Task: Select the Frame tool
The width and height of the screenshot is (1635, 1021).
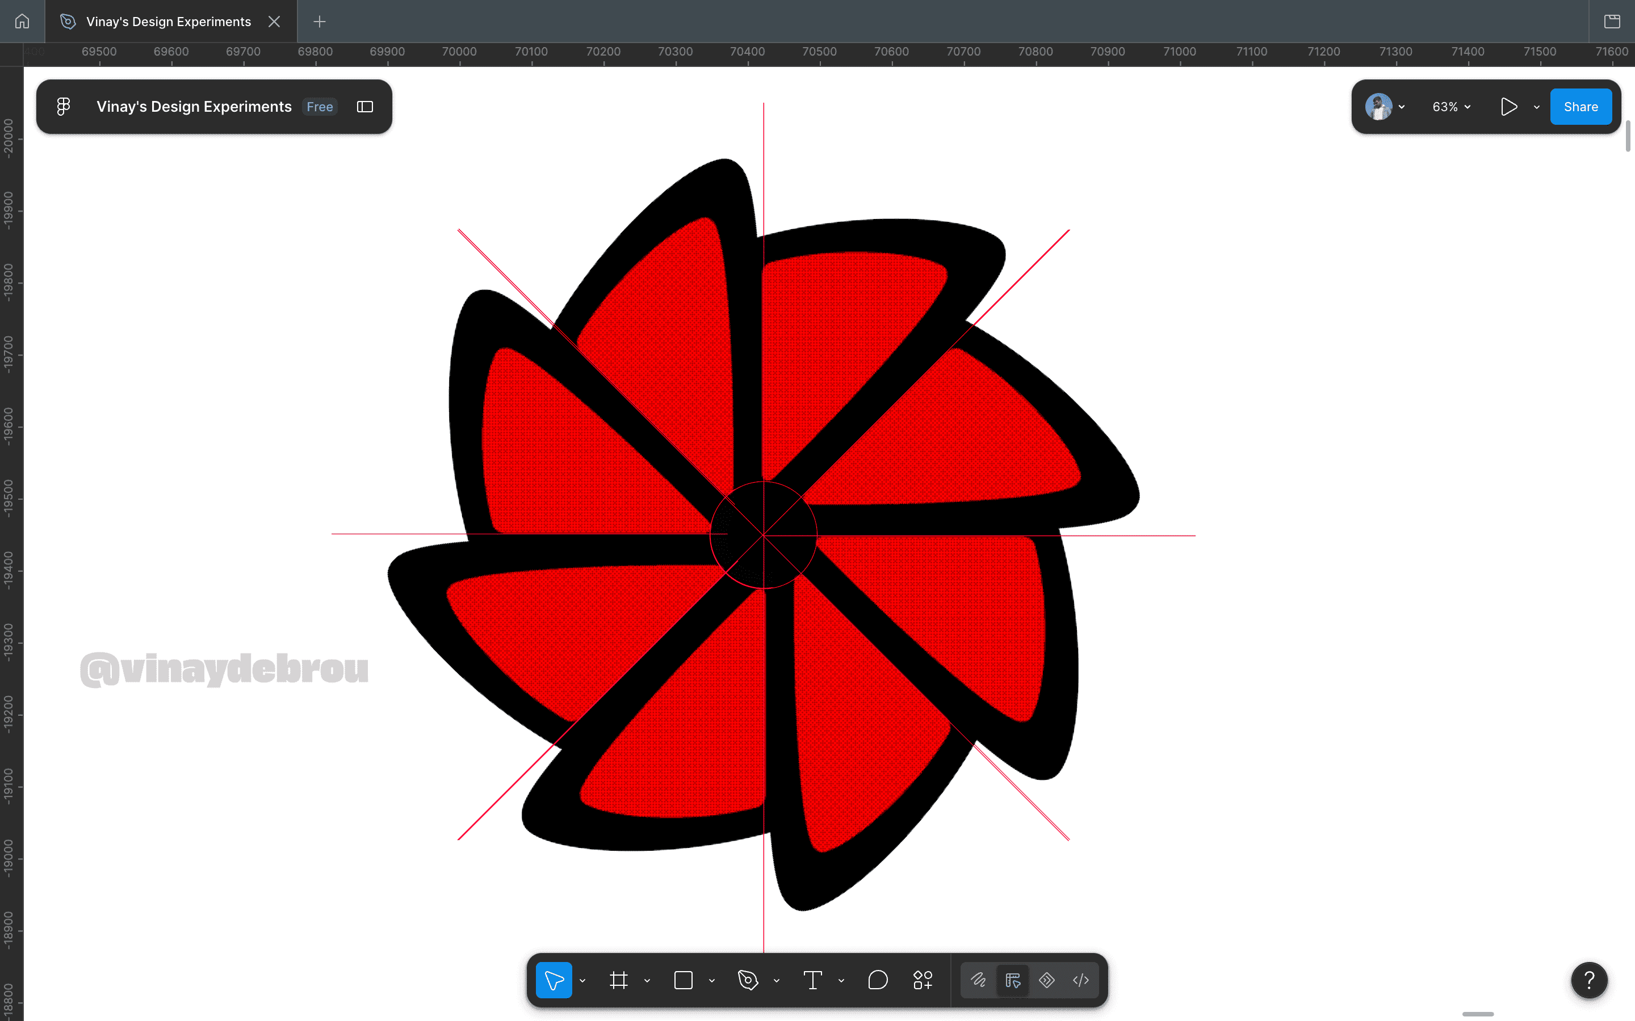Action: point(618,980)
